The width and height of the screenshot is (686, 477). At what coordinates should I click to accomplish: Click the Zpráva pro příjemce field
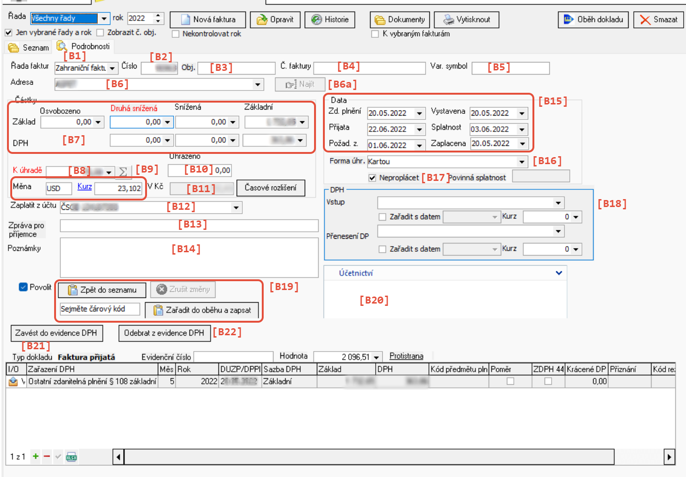189,226
